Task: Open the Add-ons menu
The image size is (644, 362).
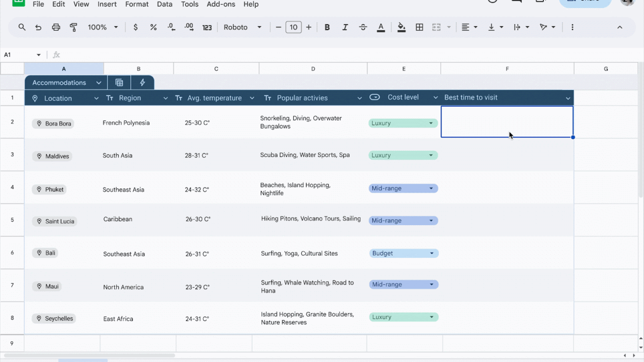Action: pyautogui.click(x=221, y=5)
